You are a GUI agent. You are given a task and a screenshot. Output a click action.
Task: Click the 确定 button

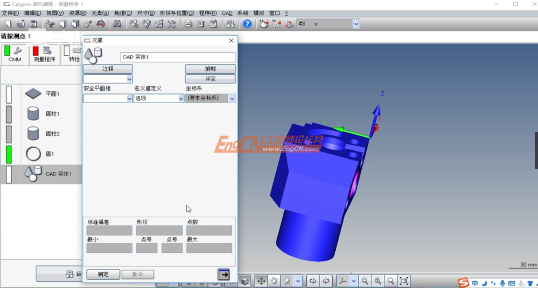click(103, 274)
